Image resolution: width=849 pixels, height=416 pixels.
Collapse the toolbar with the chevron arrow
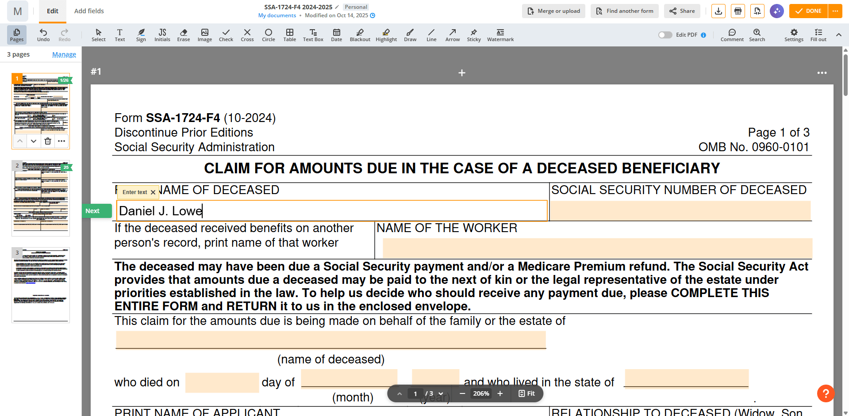click(x=838, y=35)
